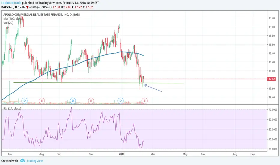Screen dimensions: 280x165
Task: Click the earnings E marker above first Aug label
Action: click(42, 100)
